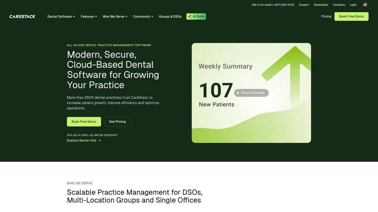Select Explore Starter Kits
The width and height of the screenshot is (378, 212).
(81, 140)
